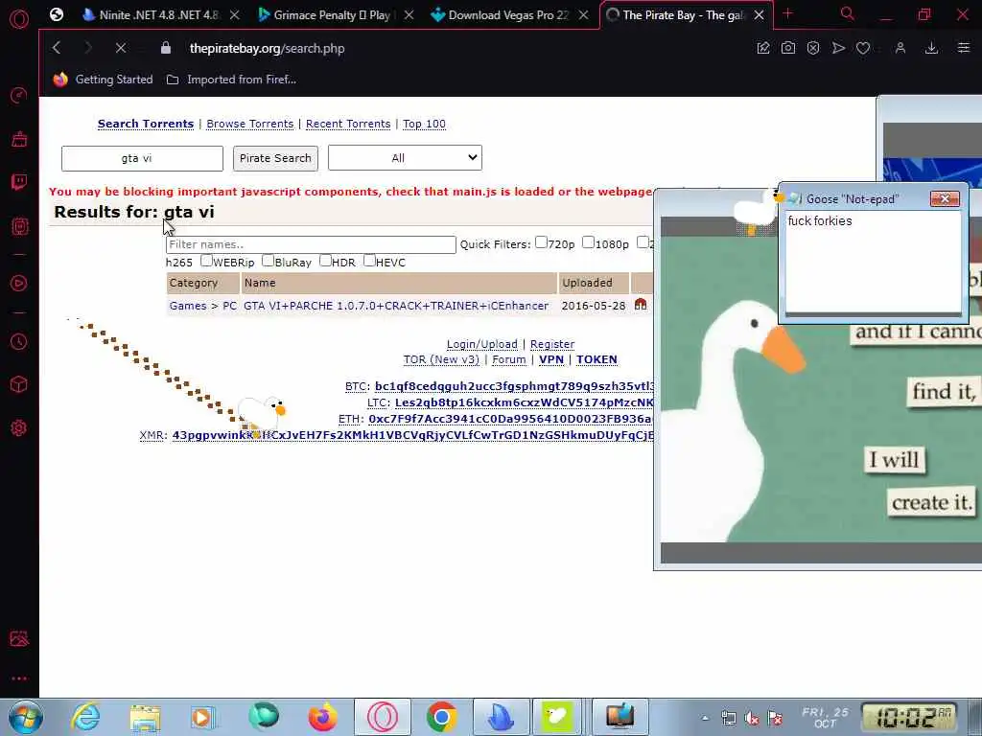This screenshot has width=982, height=736.
Task: Click the gta vi search field
Action: [x=142, y=158]
